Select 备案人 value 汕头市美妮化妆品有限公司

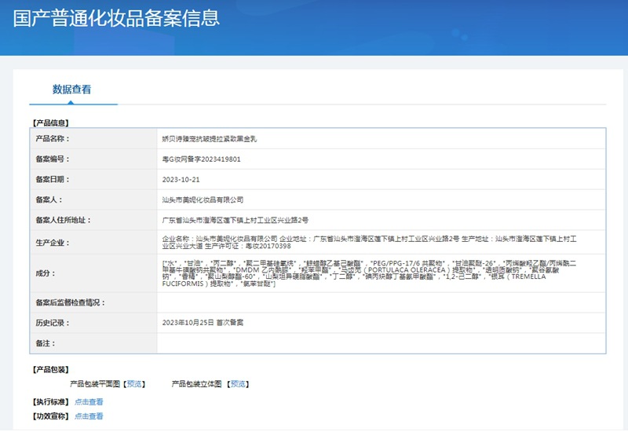203,200
